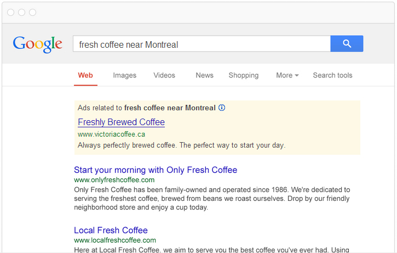
Task: Open Start your morning with Only Fresh Coffee
Action: [156, 170]
